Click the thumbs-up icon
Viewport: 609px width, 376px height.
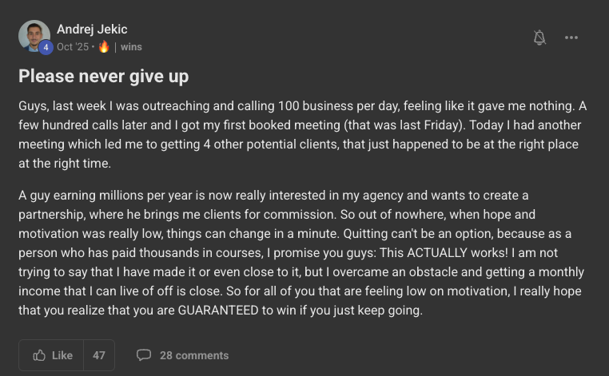(39, 355)
